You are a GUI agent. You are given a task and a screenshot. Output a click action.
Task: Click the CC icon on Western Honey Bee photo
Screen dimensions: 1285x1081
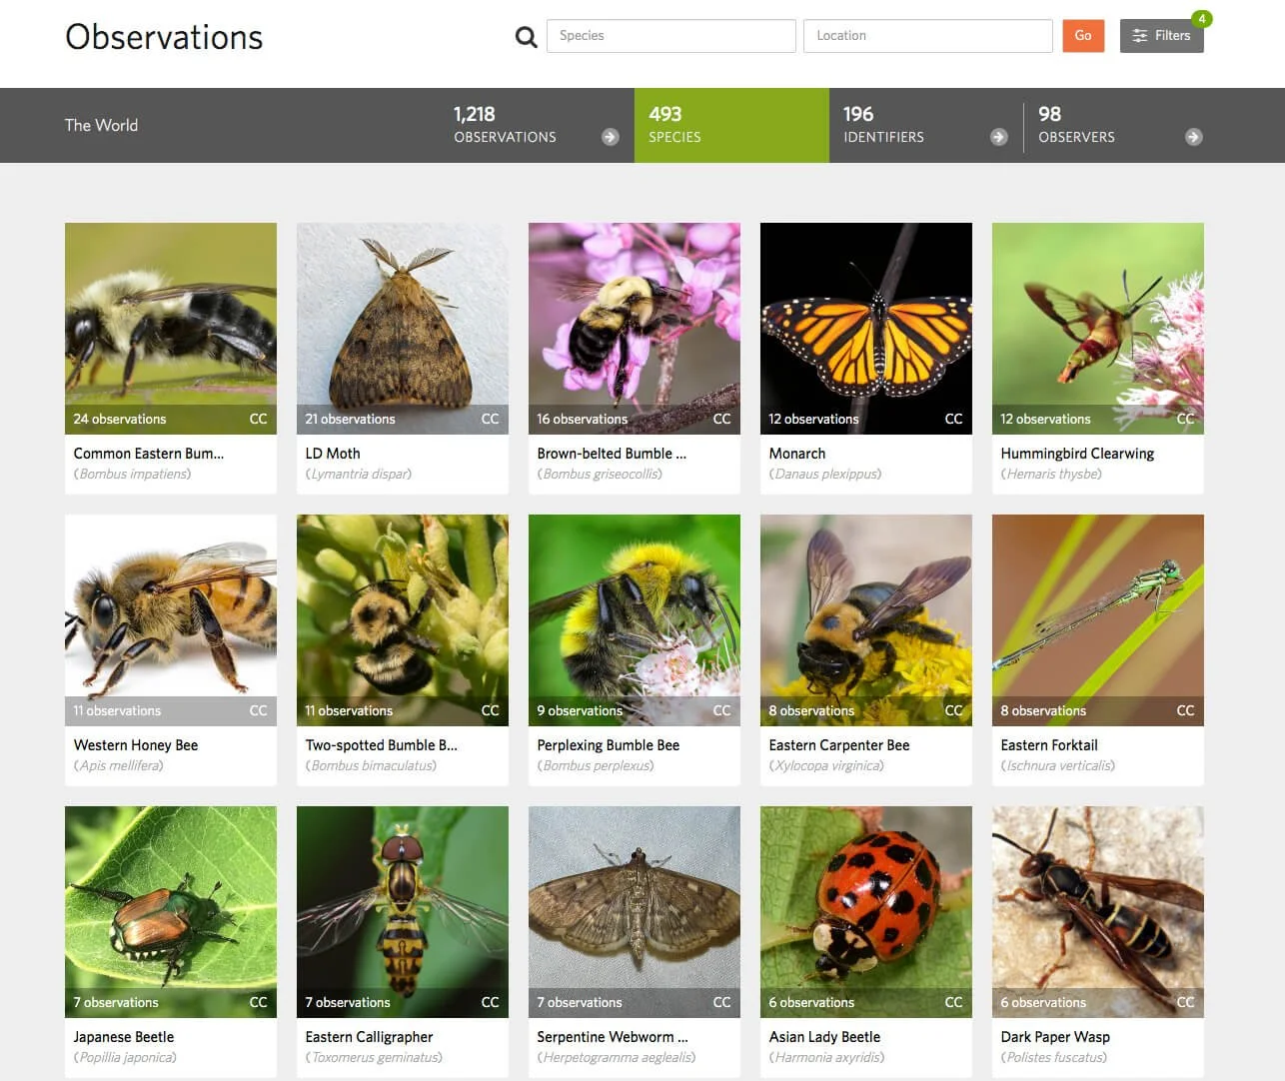click(x=258, y=710)
